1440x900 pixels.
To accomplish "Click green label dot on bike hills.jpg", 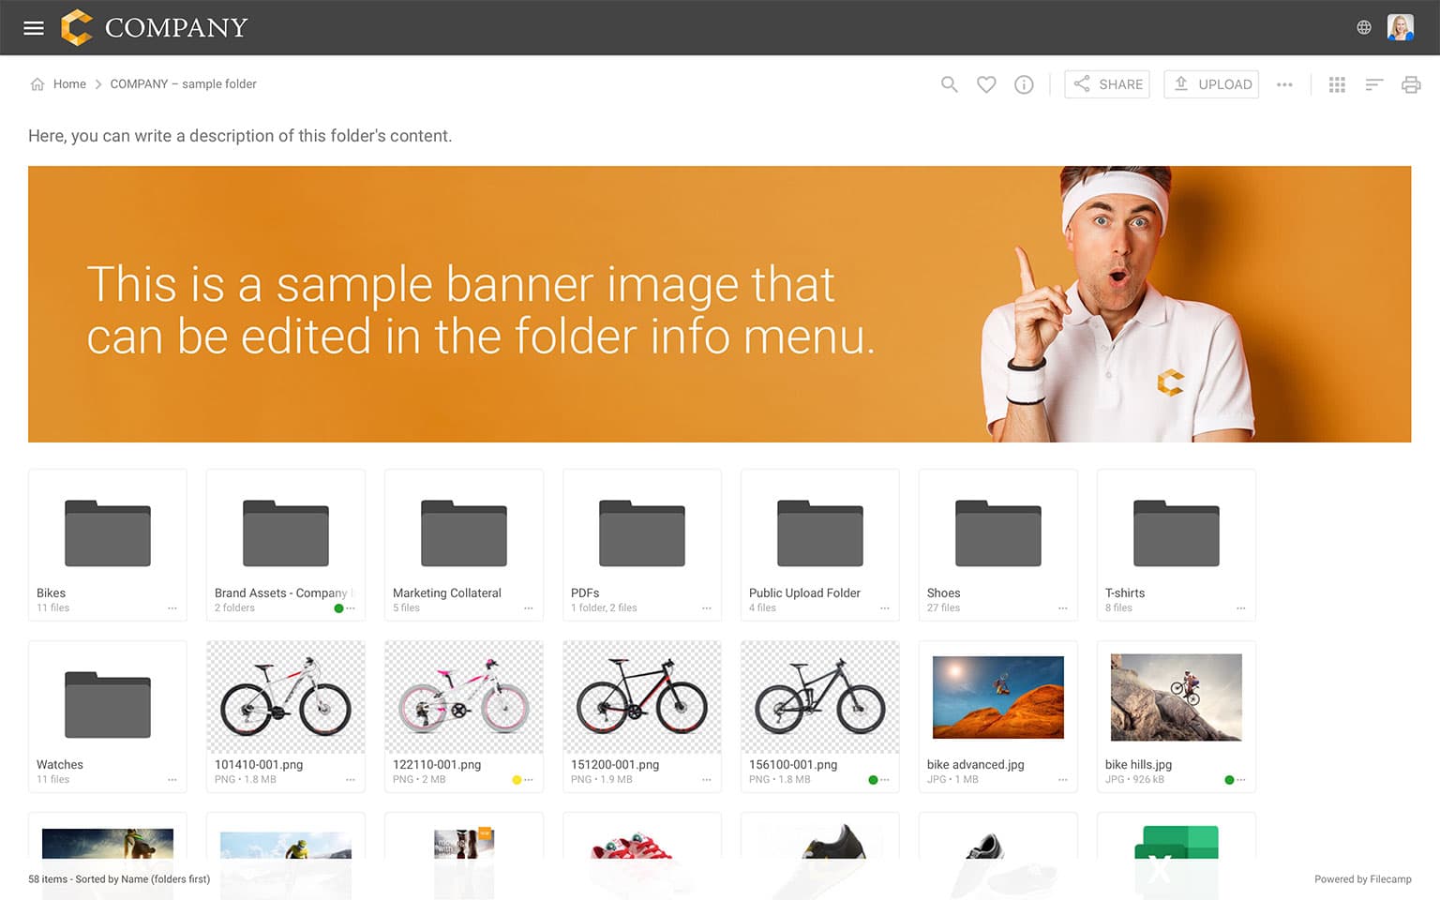I will (x=1229, y=780).
